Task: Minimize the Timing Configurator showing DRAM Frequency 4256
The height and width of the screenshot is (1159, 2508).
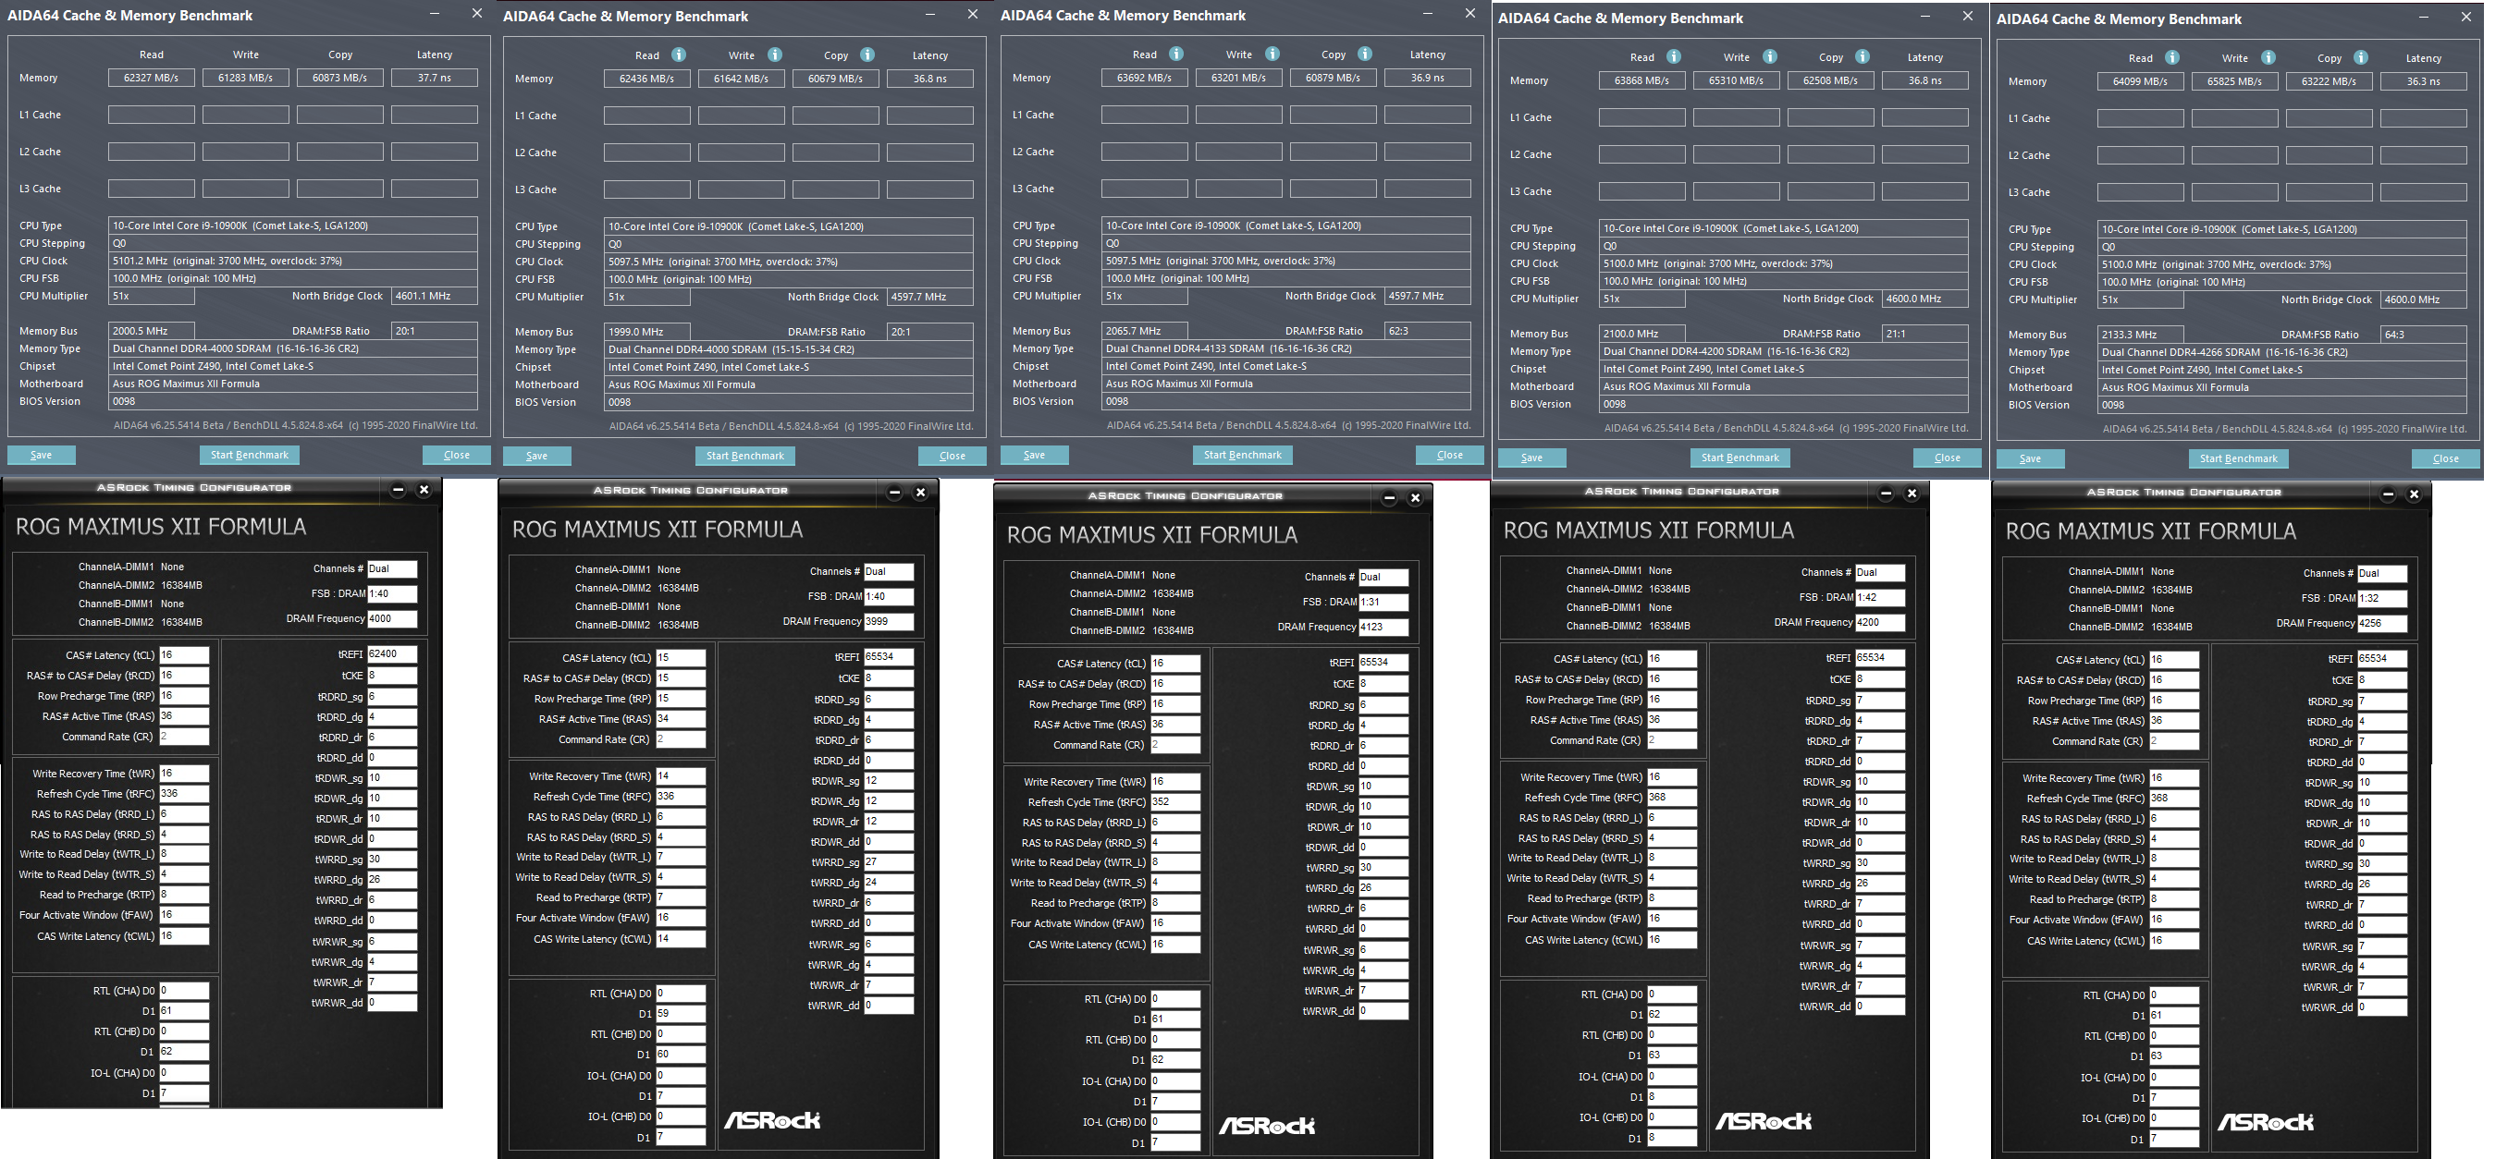Action: point(2387,494)
